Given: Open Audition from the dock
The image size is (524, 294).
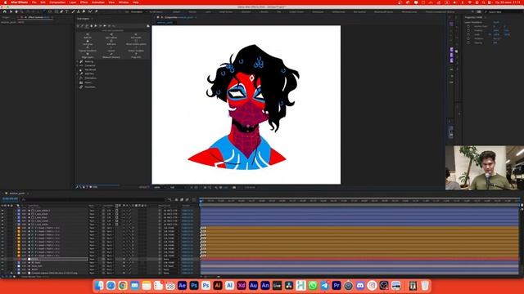Looking at the screenshot, I should [x=253, y=285].
